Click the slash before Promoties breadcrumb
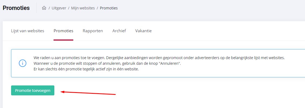This screenshot has width=305, height=108. pyautogui.click(x=97, y=8)
